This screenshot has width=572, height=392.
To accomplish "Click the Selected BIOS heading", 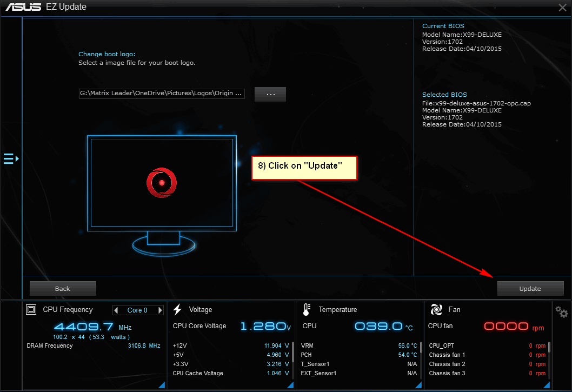I will [x=444, y=95].
